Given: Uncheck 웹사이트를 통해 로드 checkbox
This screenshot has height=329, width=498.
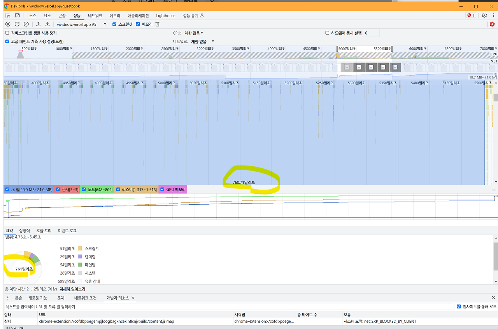Looking at the screenshot, I should [459, 306].
